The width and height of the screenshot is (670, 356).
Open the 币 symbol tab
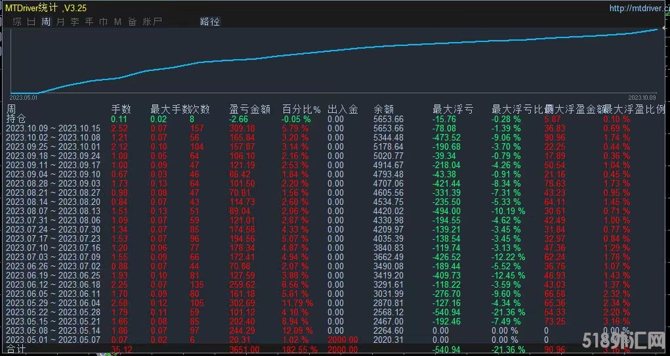coord(104,22)
